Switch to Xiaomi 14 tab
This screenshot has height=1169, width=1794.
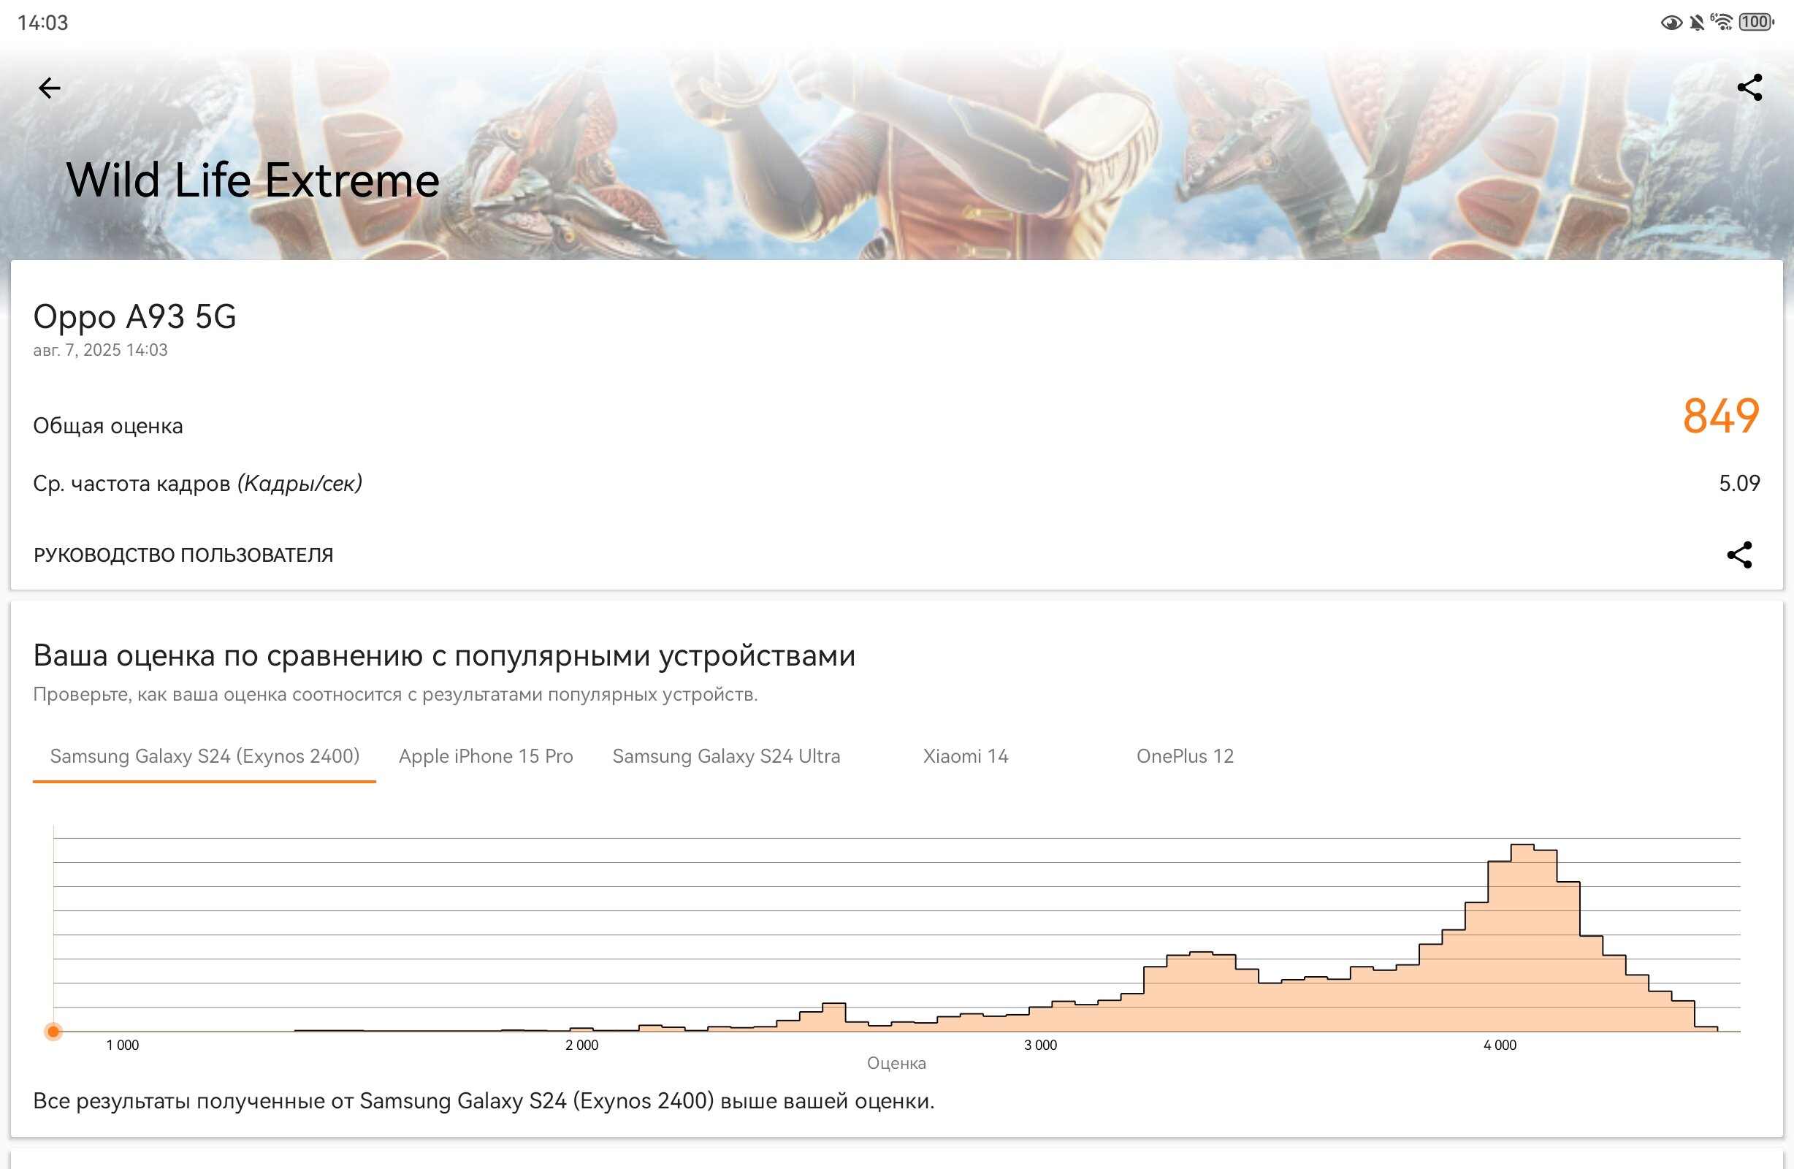966,757
